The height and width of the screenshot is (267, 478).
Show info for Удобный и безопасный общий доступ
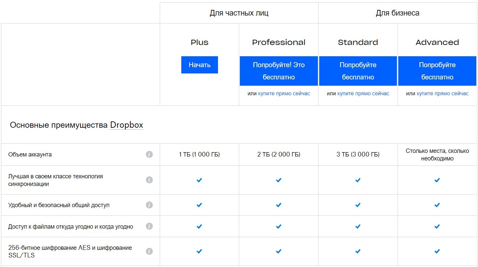point(149,205)
